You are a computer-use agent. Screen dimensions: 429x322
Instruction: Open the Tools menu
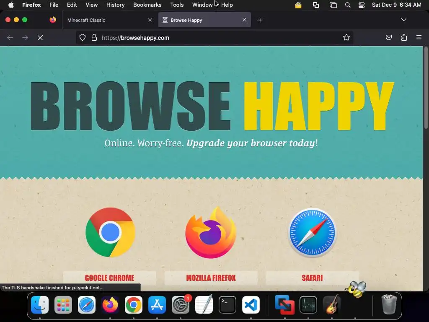coord(177,5)
